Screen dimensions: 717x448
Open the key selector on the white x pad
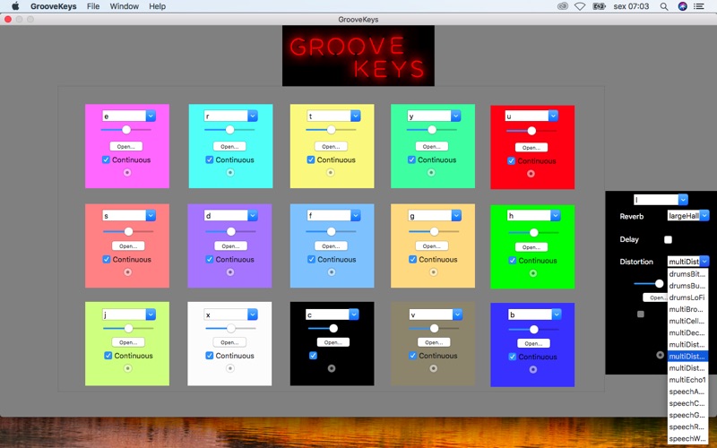[x=253, y=314]
